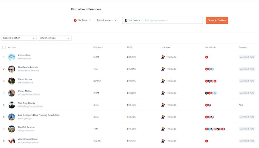Open Cesar Millan's Instagram social link icon
259x148 pixels.
click(x=212, y=93)
